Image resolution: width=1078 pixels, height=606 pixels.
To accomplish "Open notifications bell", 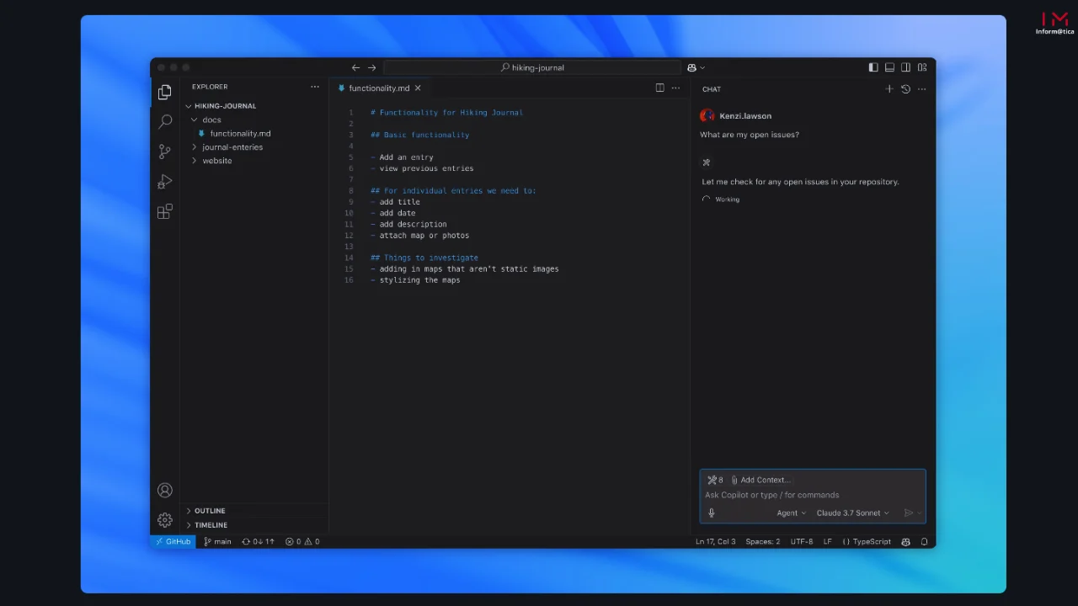I will click(924, 541).
